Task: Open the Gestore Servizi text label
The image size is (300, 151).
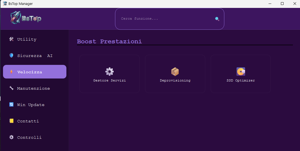Action: click(109, 81)
